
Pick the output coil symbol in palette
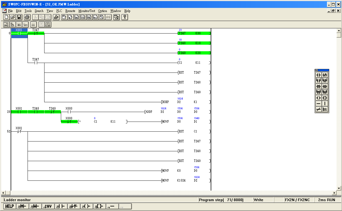pos(318,98)
